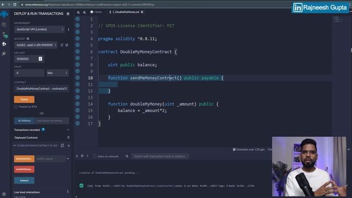The image size is (352, 198).
Task: Switch to the Home tab
Action: (96, 12)
